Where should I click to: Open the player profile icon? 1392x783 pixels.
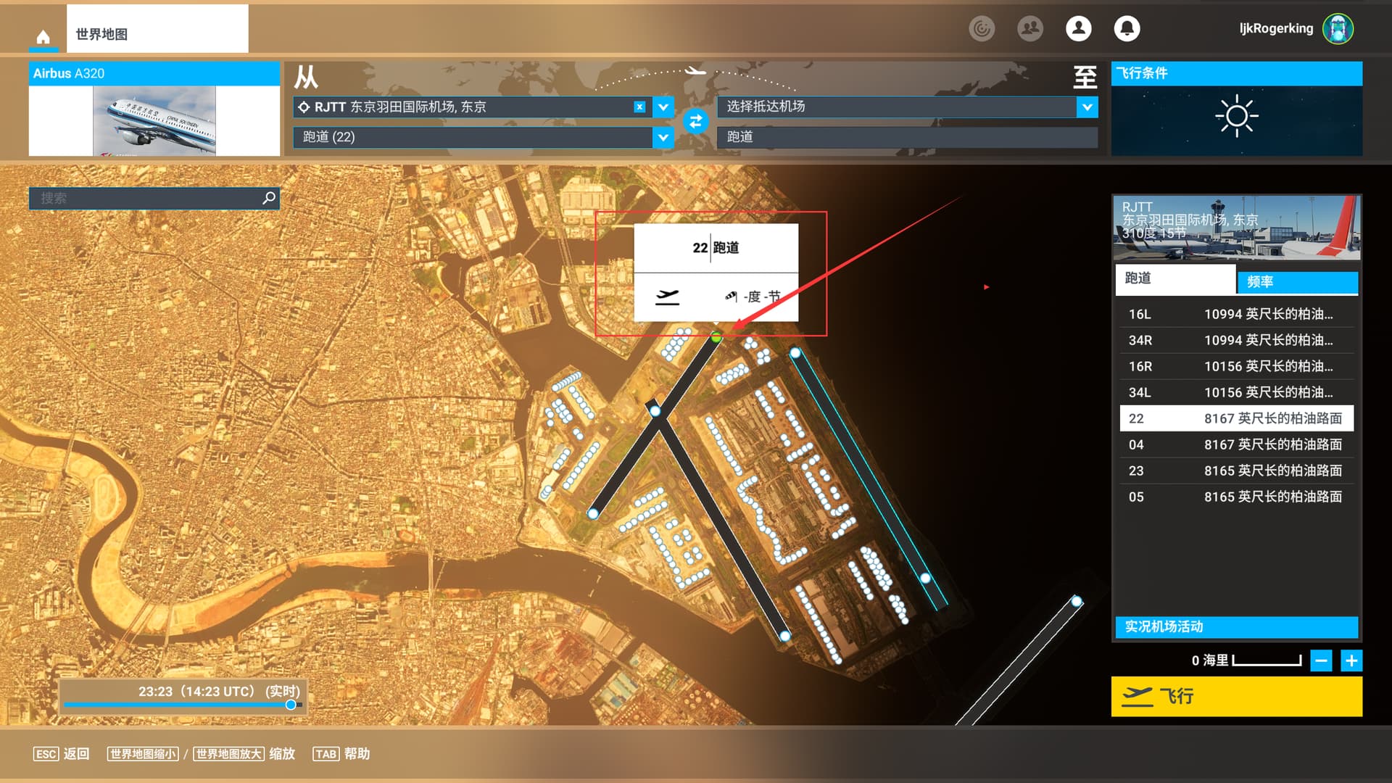pyautogui.click(x=1078, y=28)
